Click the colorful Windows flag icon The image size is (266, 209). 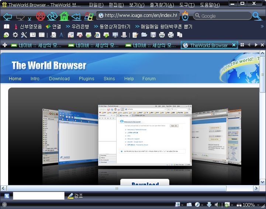click(x=89, y=16)
